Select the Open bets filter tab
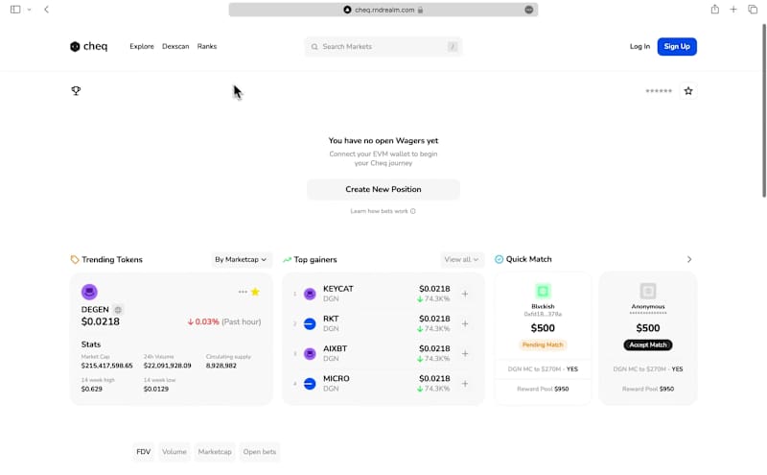 (260, 452)
